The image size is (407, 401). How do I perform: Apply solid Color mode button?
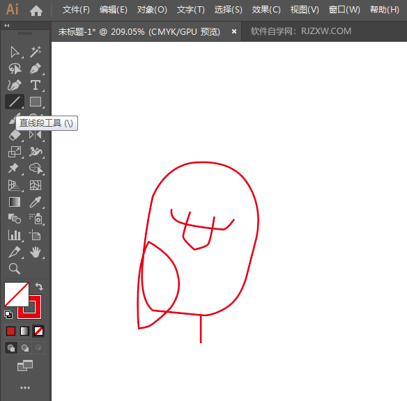10,331
